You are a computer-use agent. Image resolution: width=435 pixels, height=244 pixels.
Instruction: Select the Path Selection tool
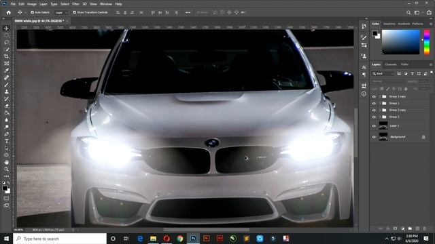(x=6, y=148)
